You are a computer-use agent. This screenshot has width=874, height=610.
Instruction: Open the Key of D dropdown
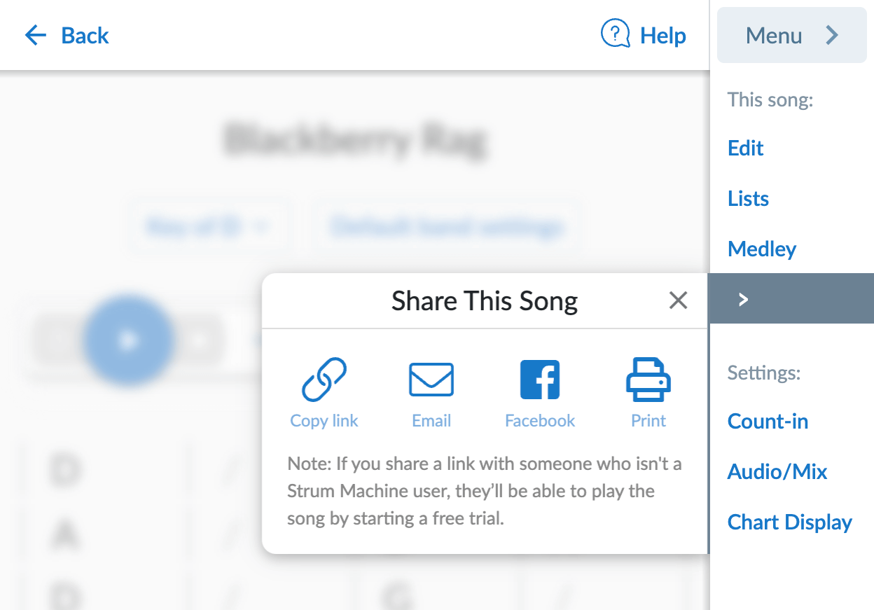(207, 227)
